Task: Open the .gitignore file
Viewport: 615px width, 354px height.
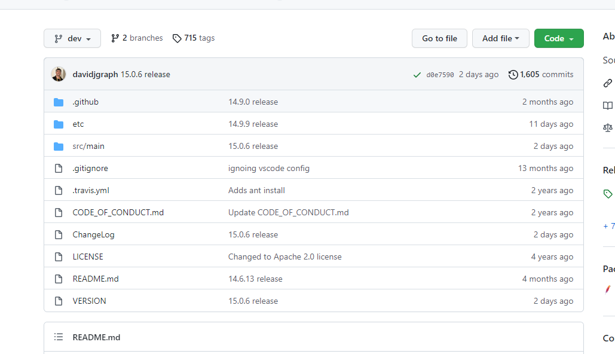Action: (90, 169)
